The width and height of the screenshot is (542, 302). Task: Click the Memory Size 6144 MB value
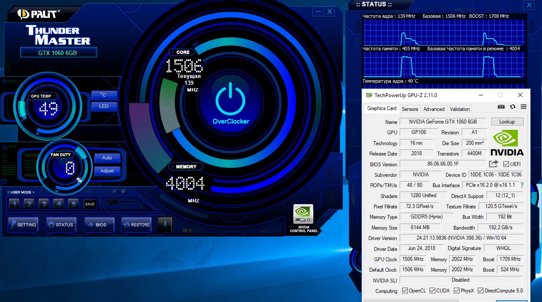[420, 227]
